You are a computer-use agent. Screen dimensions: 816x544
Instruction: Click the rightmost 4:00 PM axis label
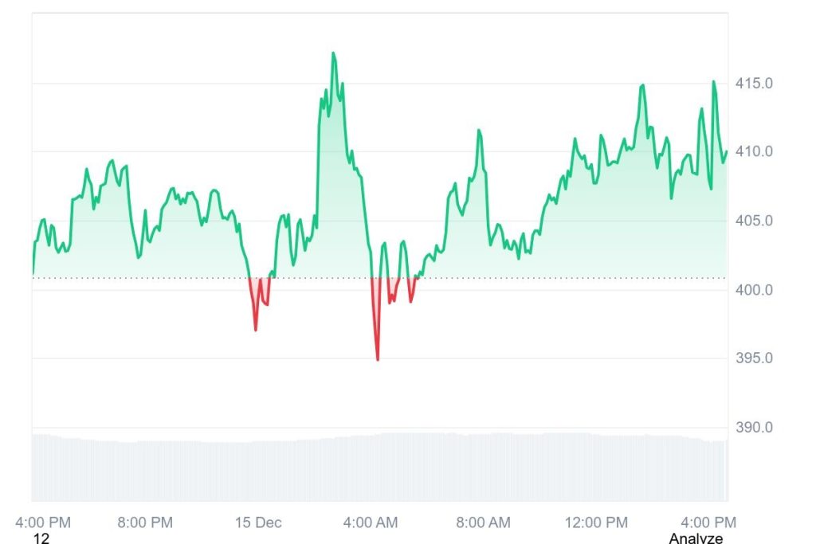tap(709, 523)
